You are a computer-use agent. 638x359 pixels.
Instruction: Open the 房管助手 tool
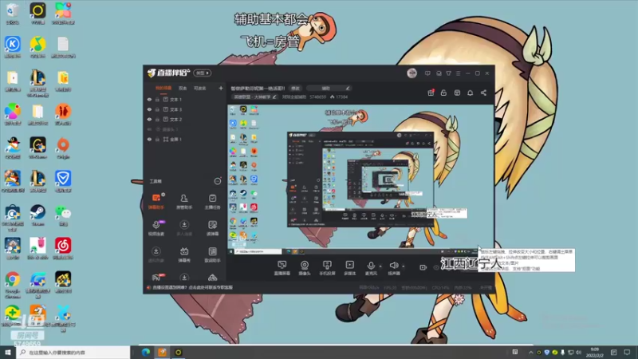(x=184, y=202)
